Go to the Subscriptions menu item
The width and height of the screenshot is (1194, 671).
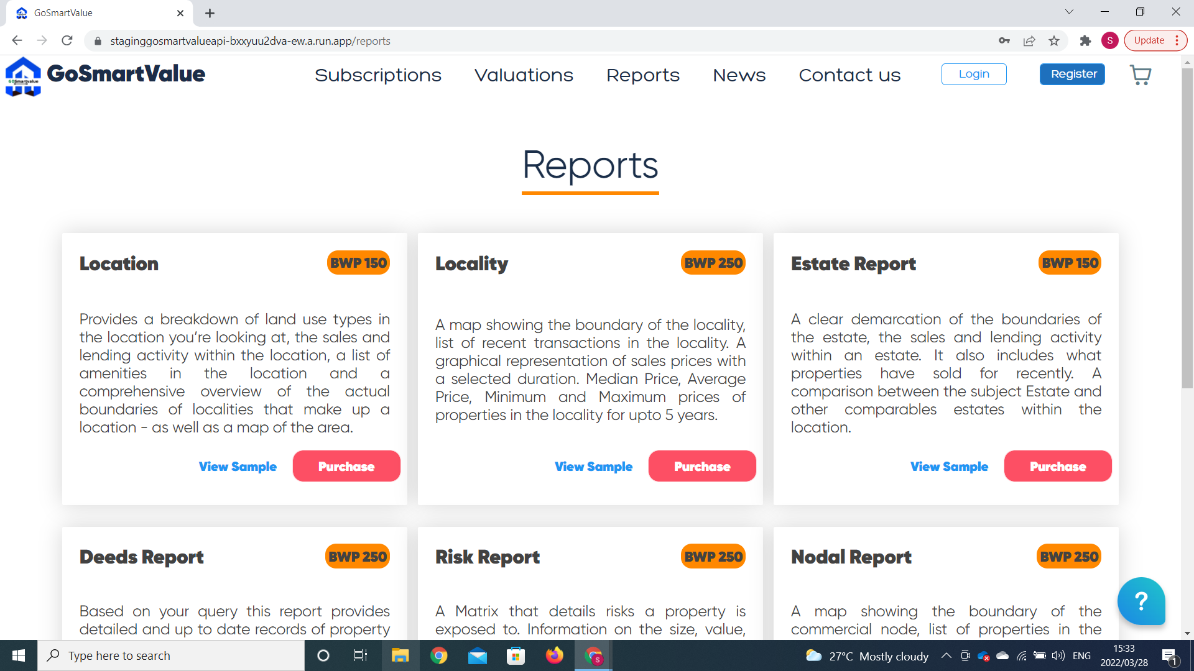tap(377, 75)
